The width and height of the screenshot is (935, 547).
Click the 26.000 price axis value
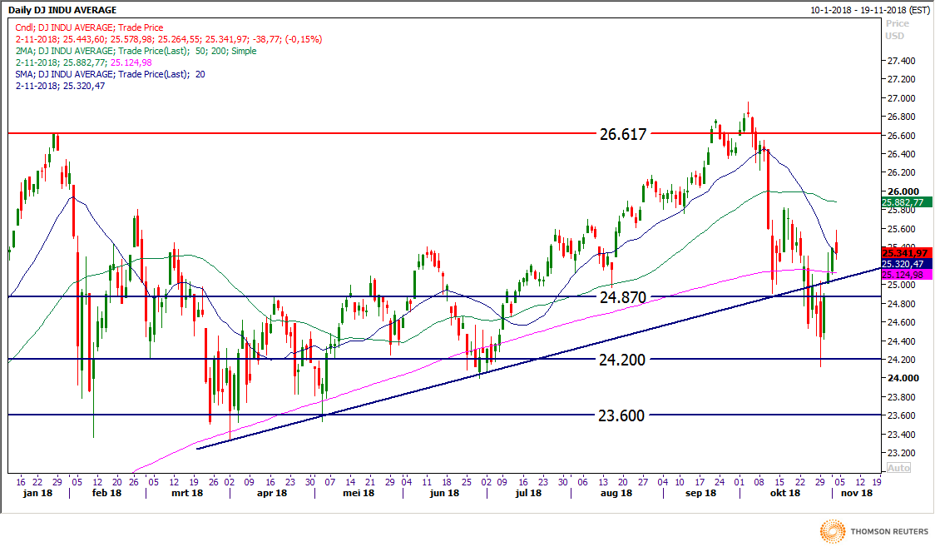tap(903, 191)
